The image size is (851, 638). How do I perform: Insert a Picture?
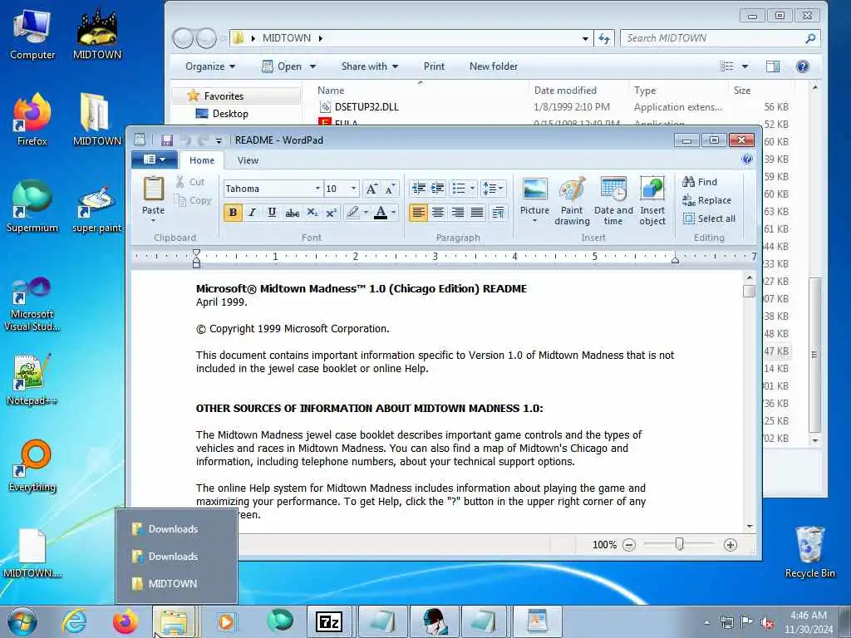(534, 189)
